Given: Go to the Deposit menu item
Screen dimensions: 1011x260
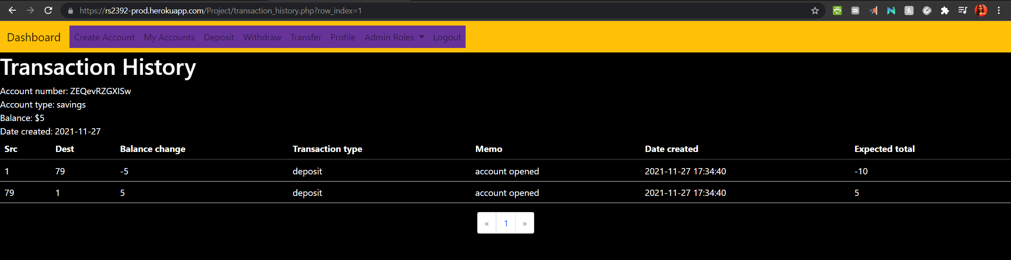Looking at the screenshot, I should [x=219, y=37].
